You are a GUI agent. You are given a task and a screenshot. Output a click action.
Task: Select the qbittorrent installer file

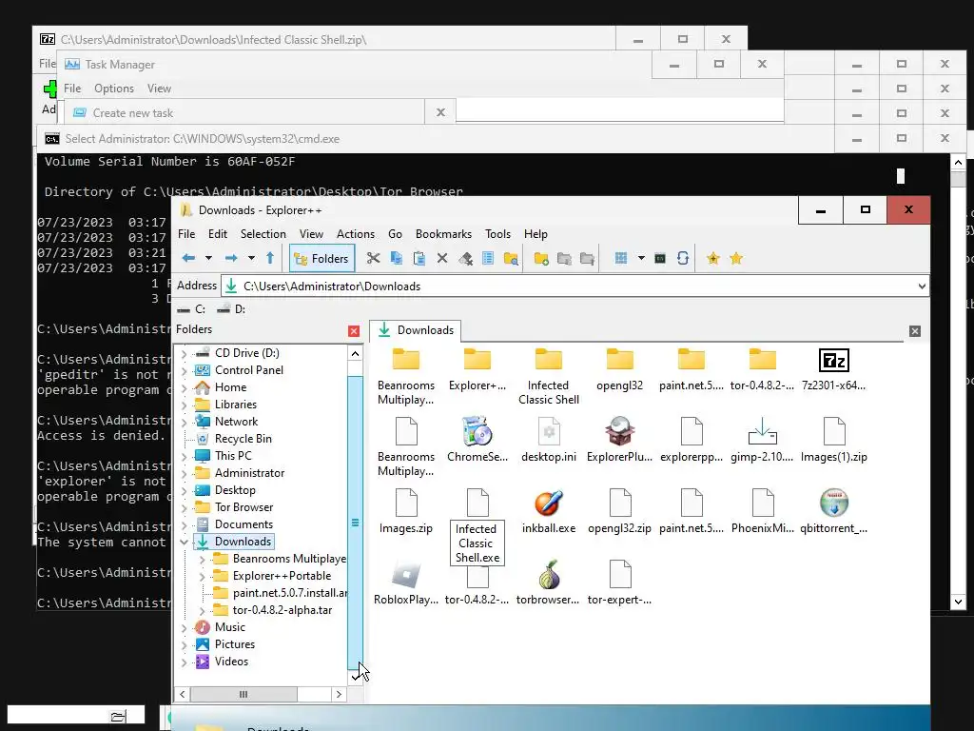coord(833,511)
